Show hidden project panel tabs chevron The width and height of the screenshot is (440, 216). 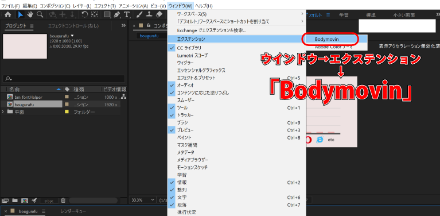pos(123,25)
